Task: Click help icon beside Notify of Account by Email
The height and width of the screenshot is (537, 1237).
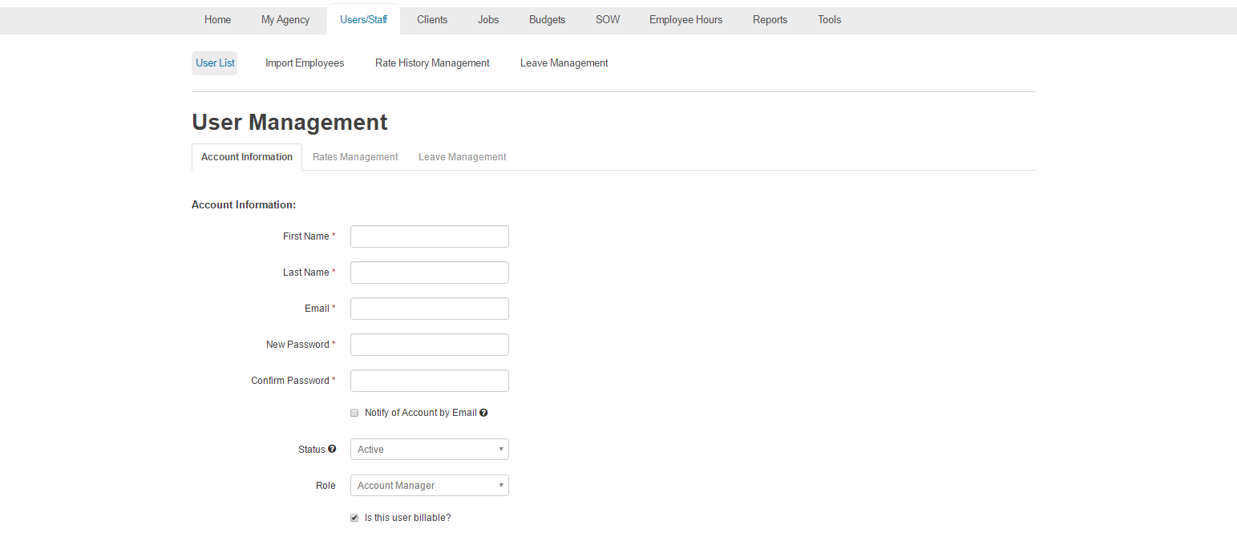Action: tap(483, 413)
